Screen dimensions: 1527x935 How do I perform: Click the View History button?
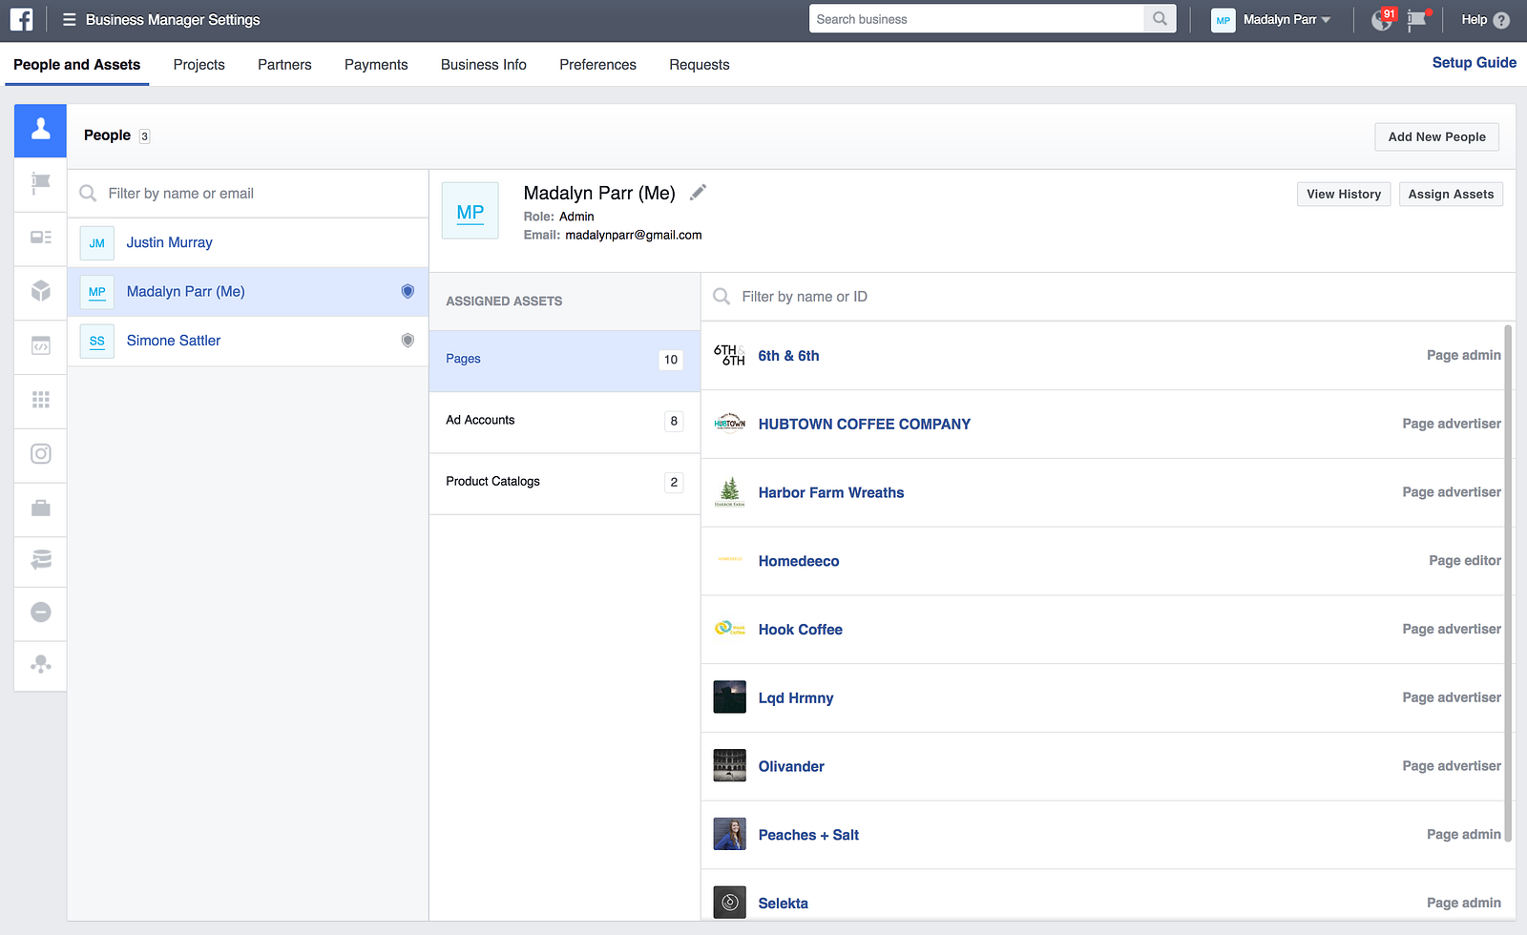click(1344, 194)
